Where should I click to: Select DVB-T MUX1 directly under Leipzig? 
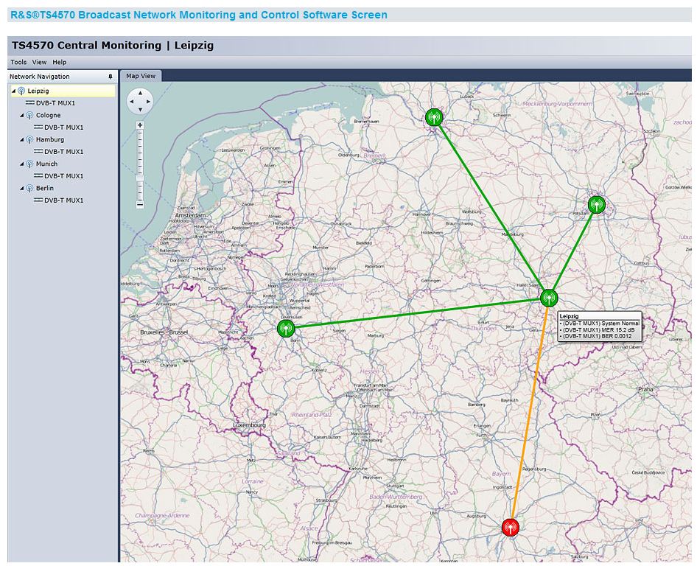pos(55,103)
